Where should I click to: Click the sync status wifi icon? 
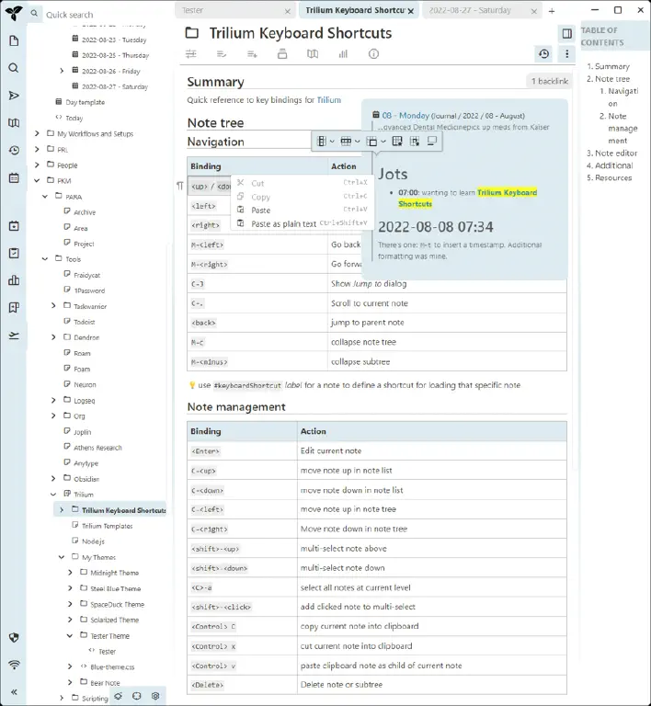tap(14, 665)
